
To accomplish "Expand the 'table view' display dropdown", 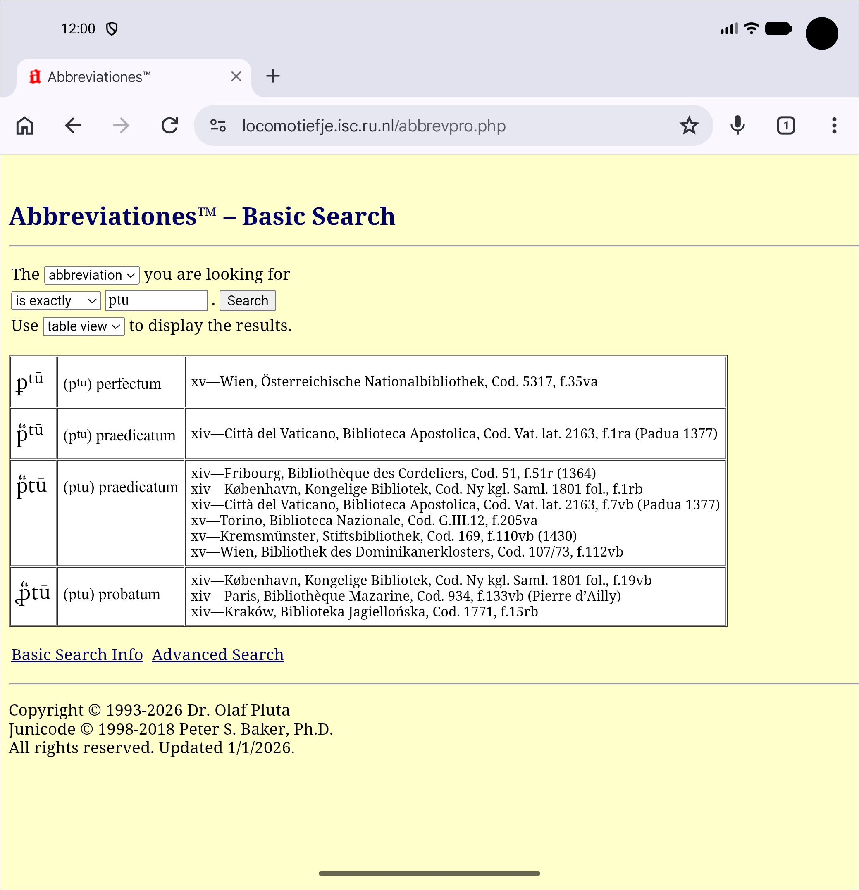I will 84,326.
